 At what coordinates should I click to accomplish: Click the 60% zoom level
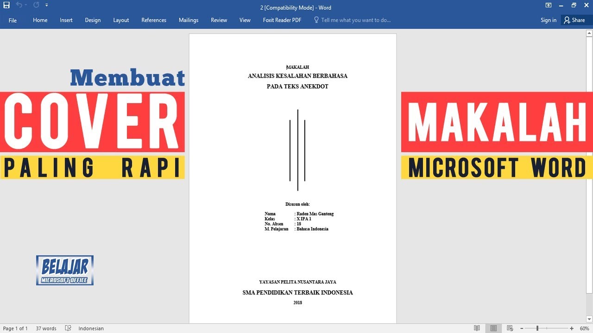coord(584,328)
